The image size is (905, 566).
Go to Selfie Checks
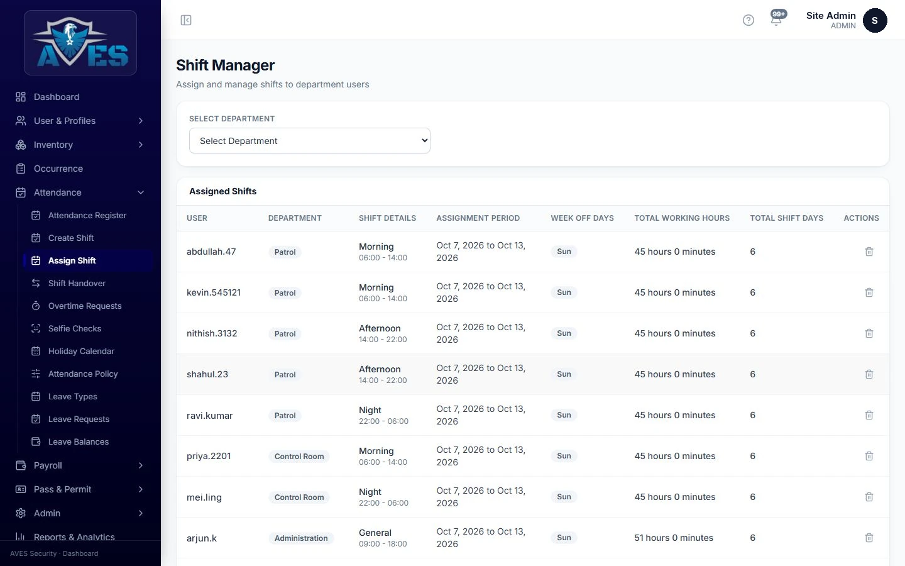[88, 328]
